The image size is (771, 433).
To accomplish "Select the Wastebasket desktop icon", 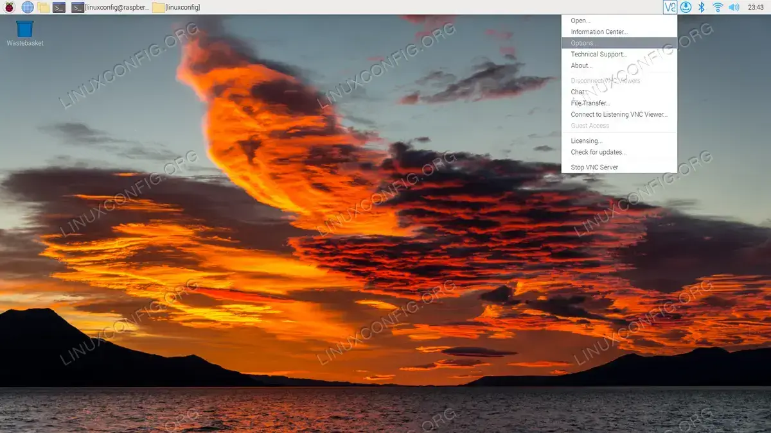I will click(x=25, y=33).
